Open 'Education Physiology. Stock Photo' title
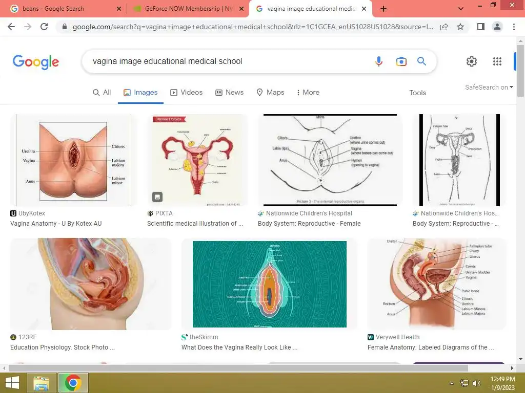 tap(63, 347)
